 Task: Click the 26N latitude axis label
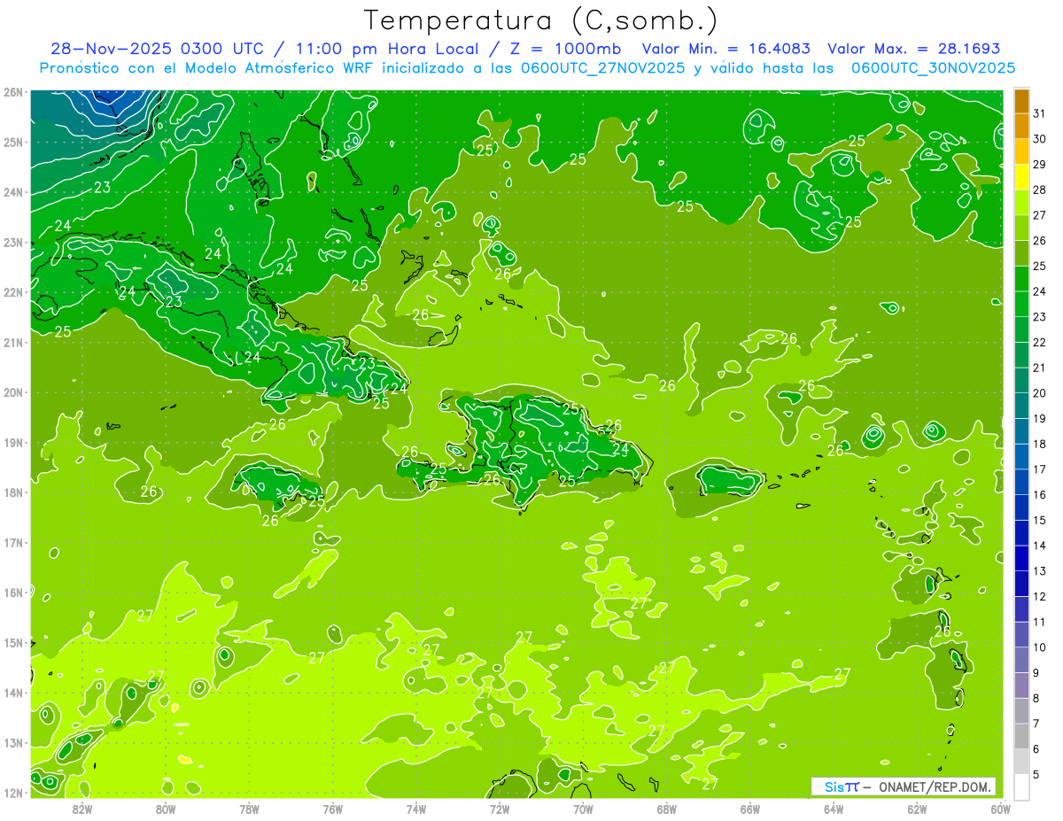pyautogui.click(x=14, y=92)
